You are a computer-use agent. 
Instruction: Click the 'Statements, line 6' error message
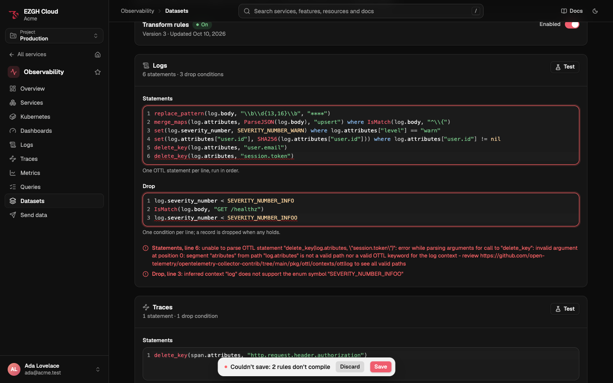point(365,256)
